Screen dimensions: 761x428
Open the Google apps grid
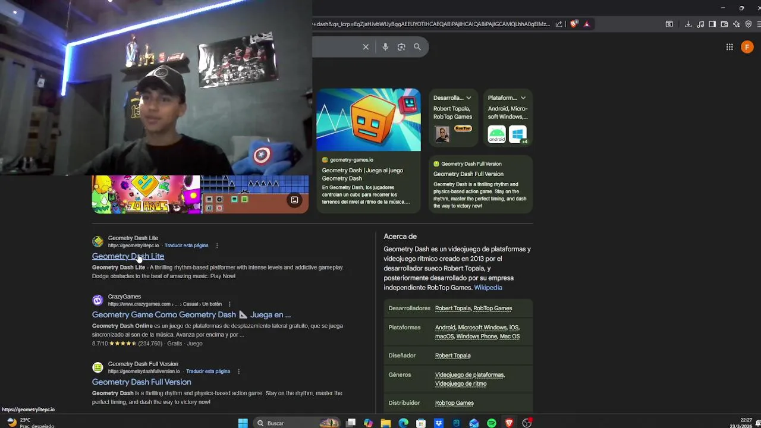coord(729,47)
